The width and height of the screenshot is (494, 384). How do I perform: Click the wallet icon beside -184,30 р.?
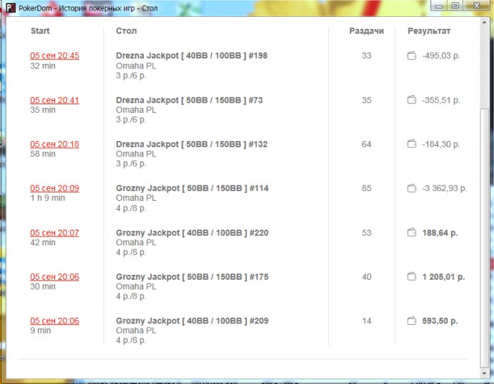click(411, 144)
